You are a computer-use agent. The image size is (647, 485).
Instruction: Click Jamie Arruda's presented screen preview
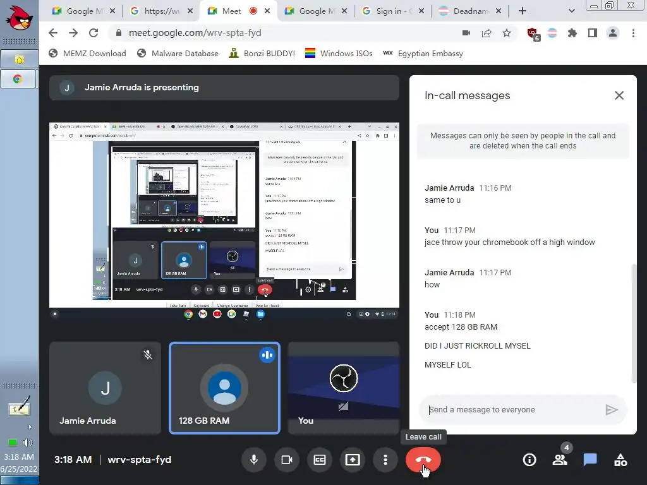pyautogui.click(x=224, y=222)
